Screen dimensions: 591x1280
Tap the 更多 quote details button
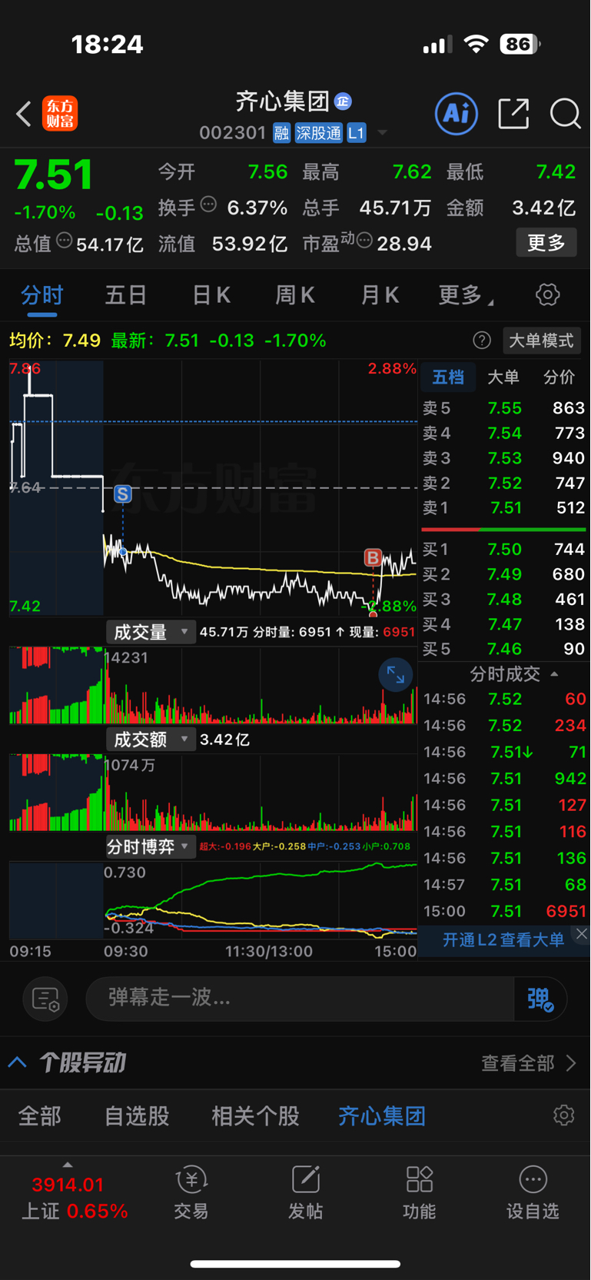(x=546, y=243)
